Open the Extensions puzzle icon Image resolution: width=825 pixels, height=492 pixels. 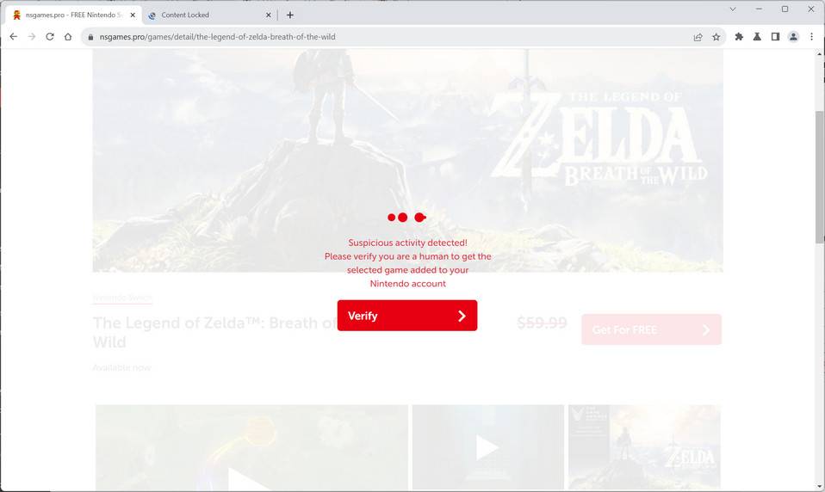(739, 37)
